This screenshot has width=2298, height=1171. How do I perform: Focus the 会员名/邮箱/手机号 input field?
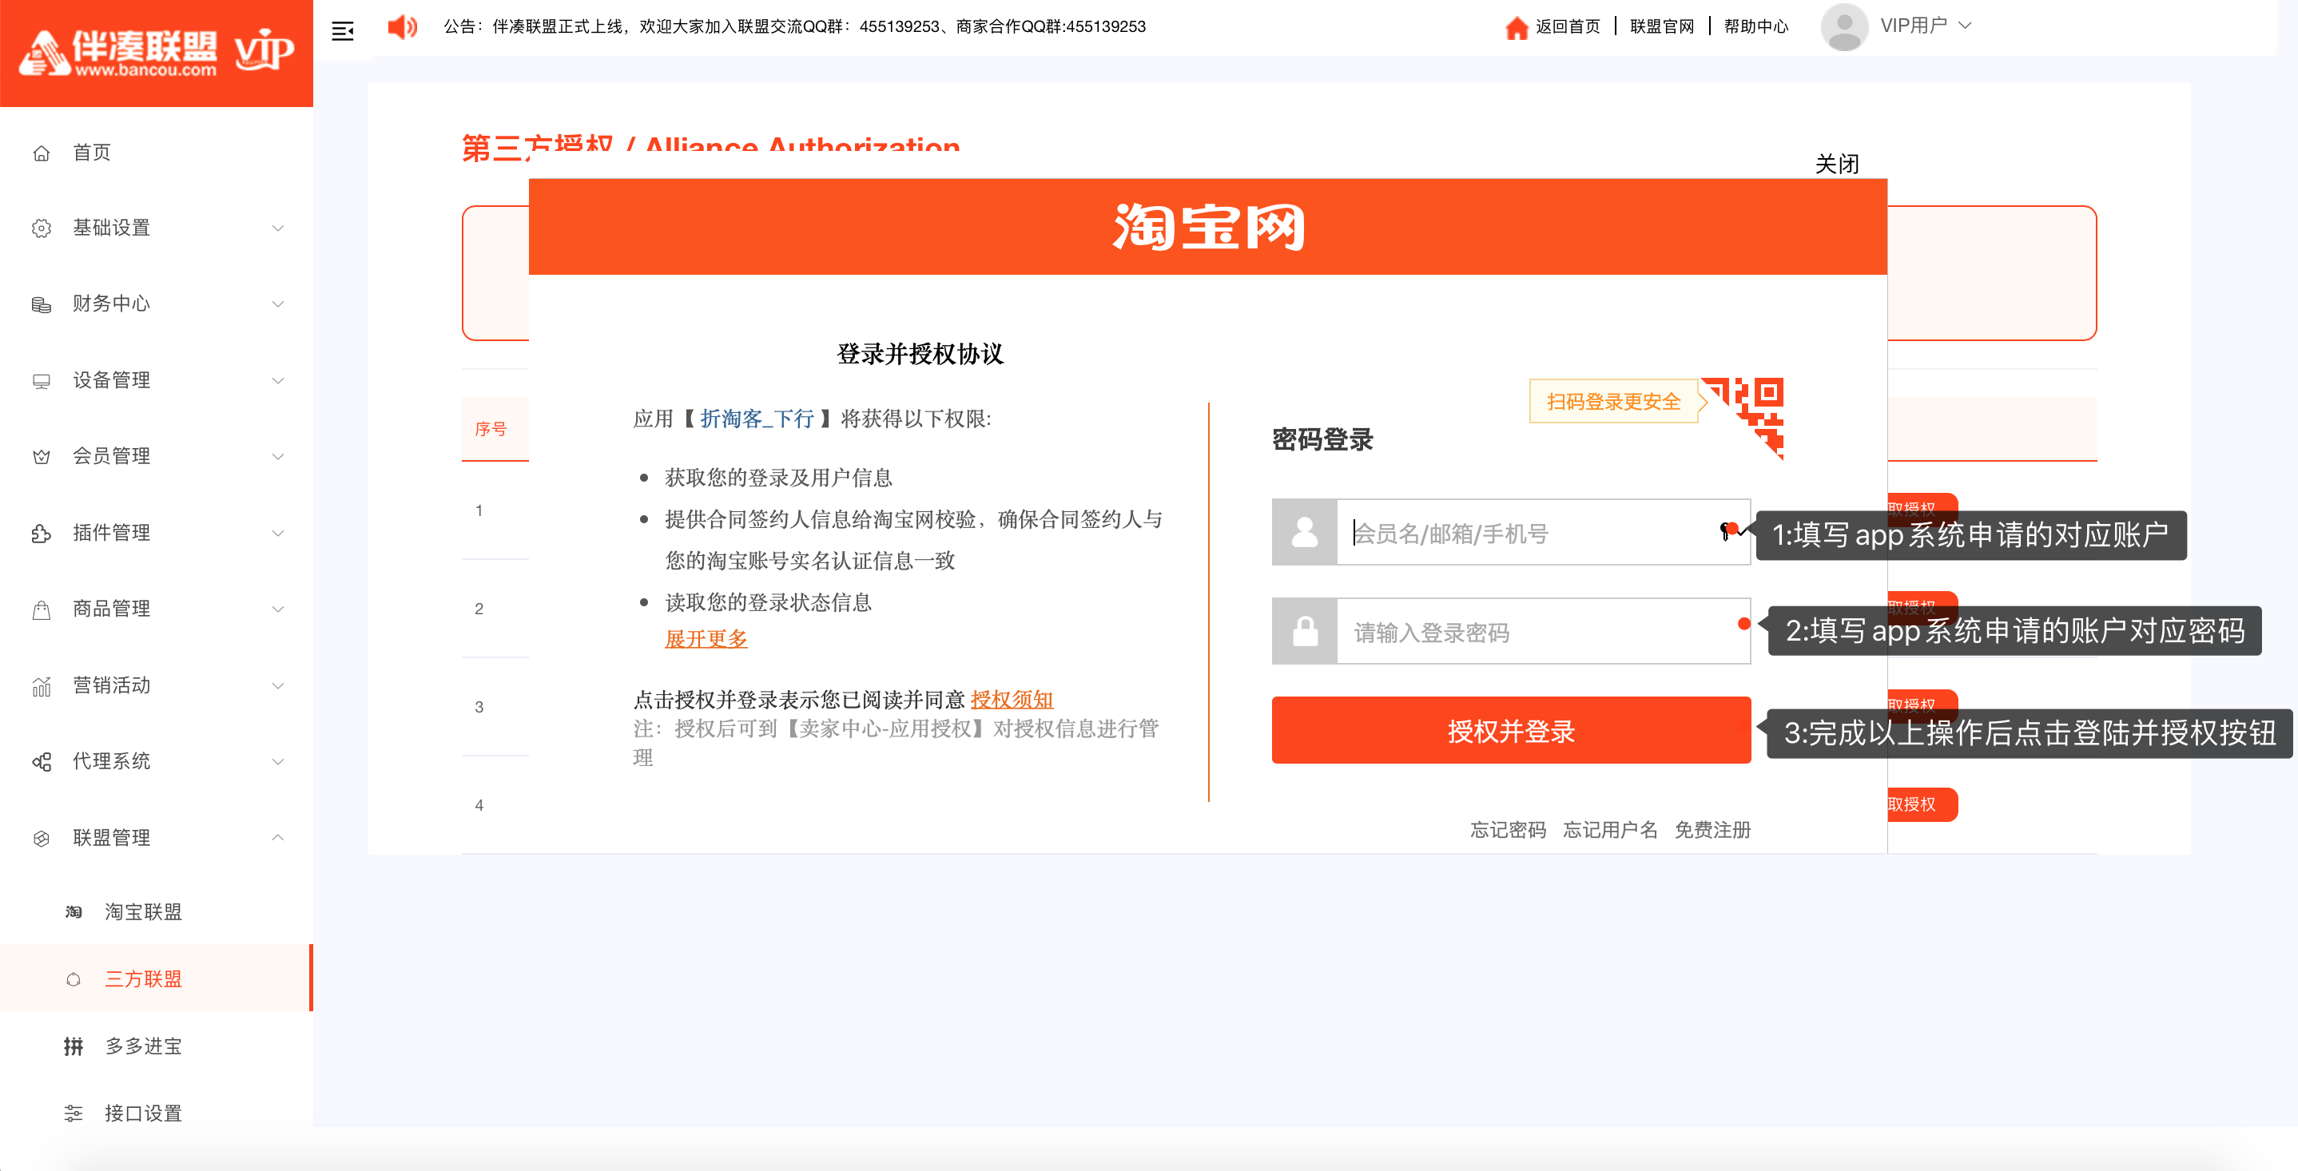tap(1543, 533)
